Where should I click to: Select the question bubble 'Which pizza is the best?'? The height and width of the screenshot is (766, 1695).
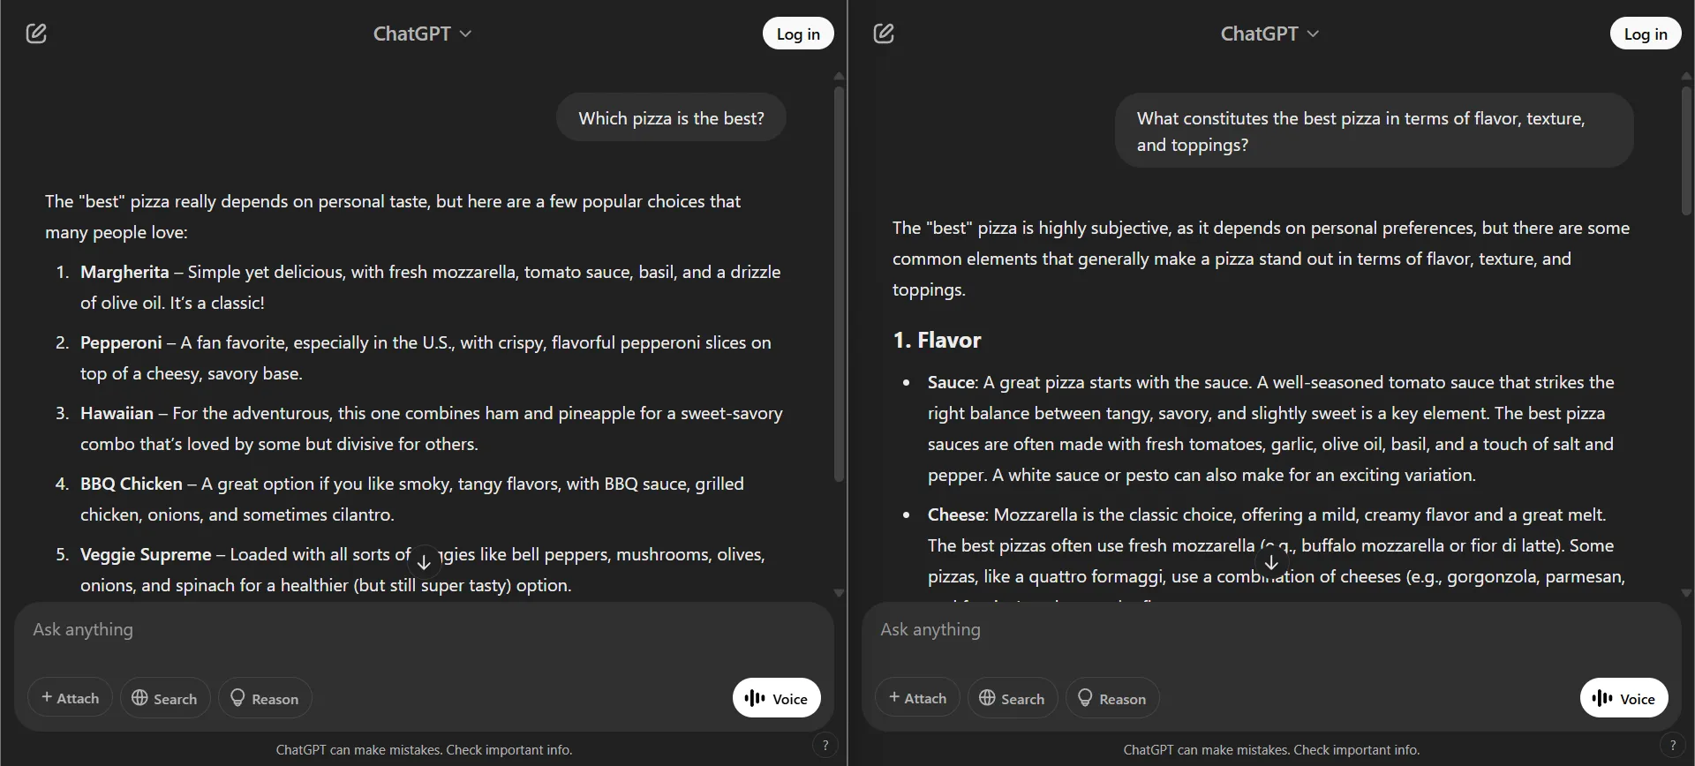[x=671, y=116]
